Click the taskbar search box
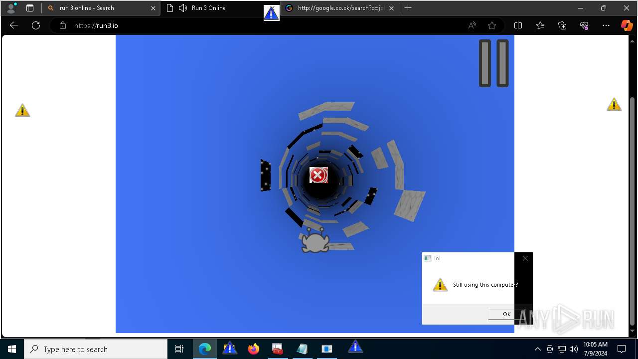 [x=96, y=349]
